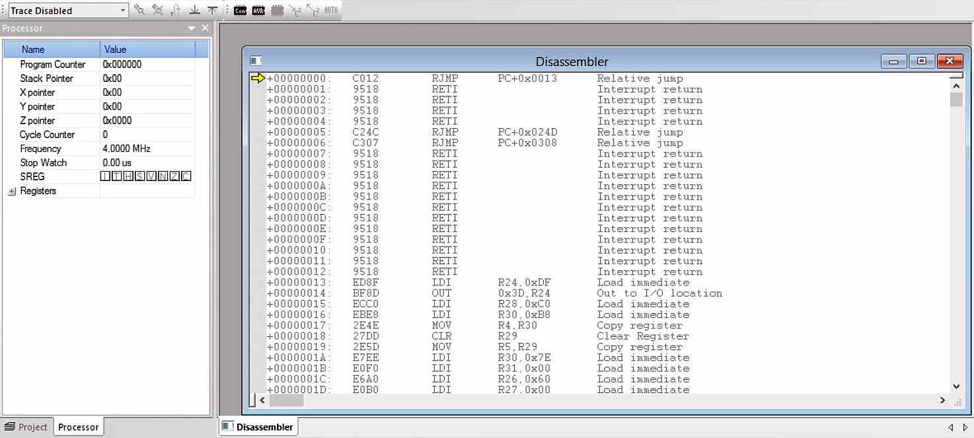Click the tab strip scroll-left arrow
This screenshot has height=438, width=974.
pyautogui.click(x=951, y=427)
